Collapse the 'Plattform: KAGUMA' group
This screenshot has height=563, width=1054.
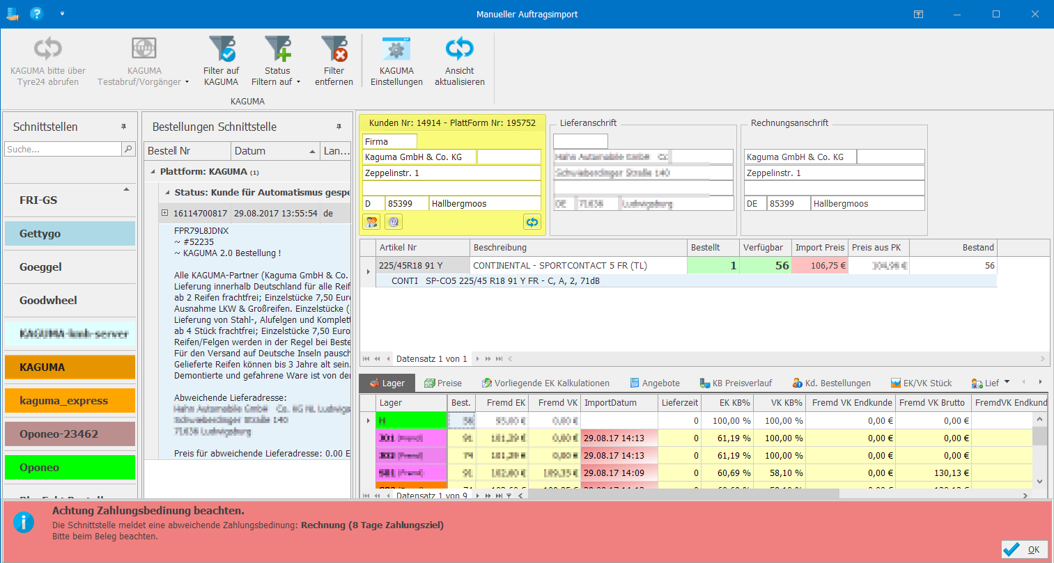153,172
